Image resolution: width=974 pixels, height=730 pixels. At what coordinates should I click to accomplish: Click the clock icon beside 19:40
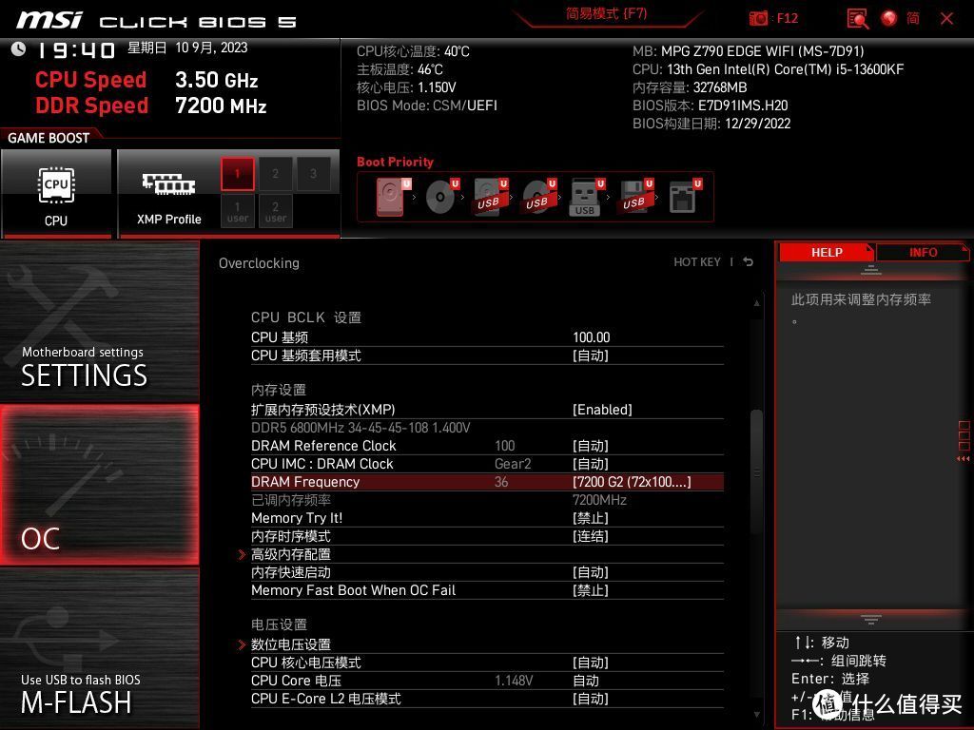pos(19,48)
